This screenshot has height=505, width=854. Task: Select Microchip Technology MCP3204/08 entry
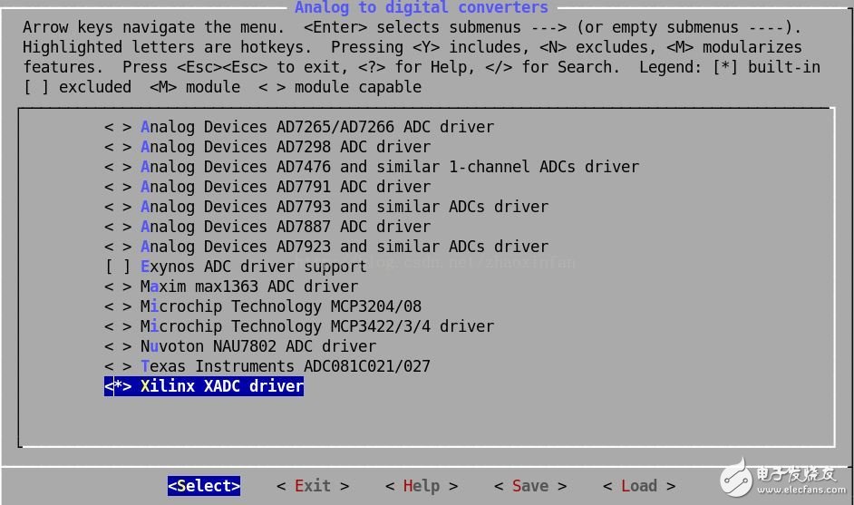[280, 306]
